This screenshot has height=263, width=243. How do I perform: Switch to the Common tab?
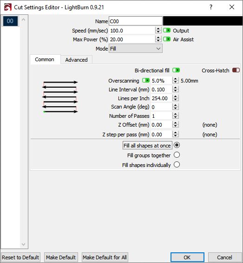45,59
